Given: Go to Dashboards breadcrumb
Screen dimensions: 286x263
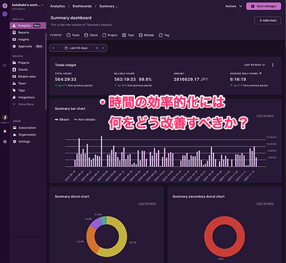Looking at the screenshot, I should (x=82, y=6).
